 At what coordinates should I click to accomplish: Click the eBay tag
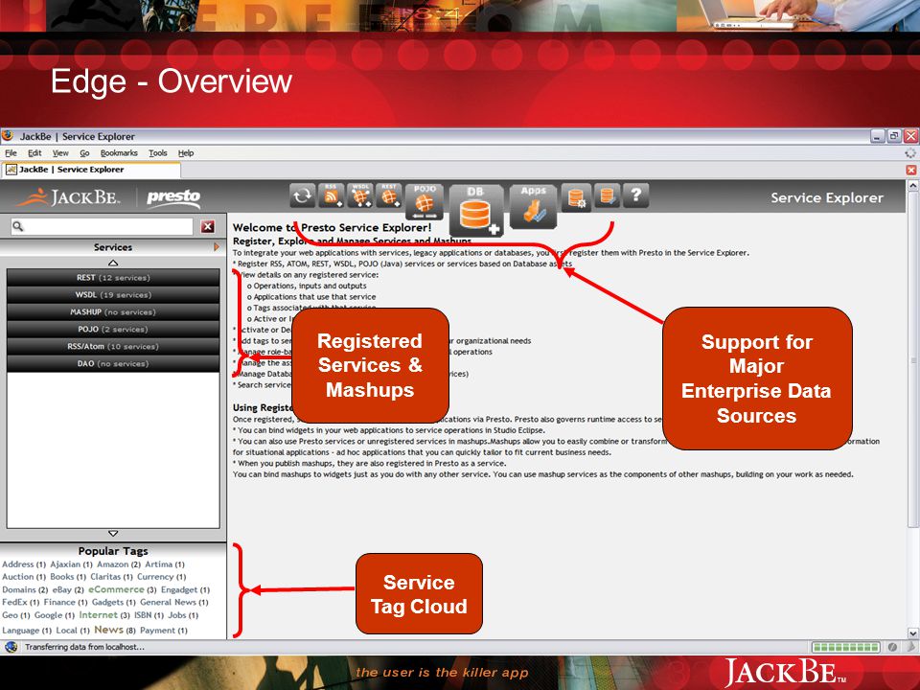[61, 589]
